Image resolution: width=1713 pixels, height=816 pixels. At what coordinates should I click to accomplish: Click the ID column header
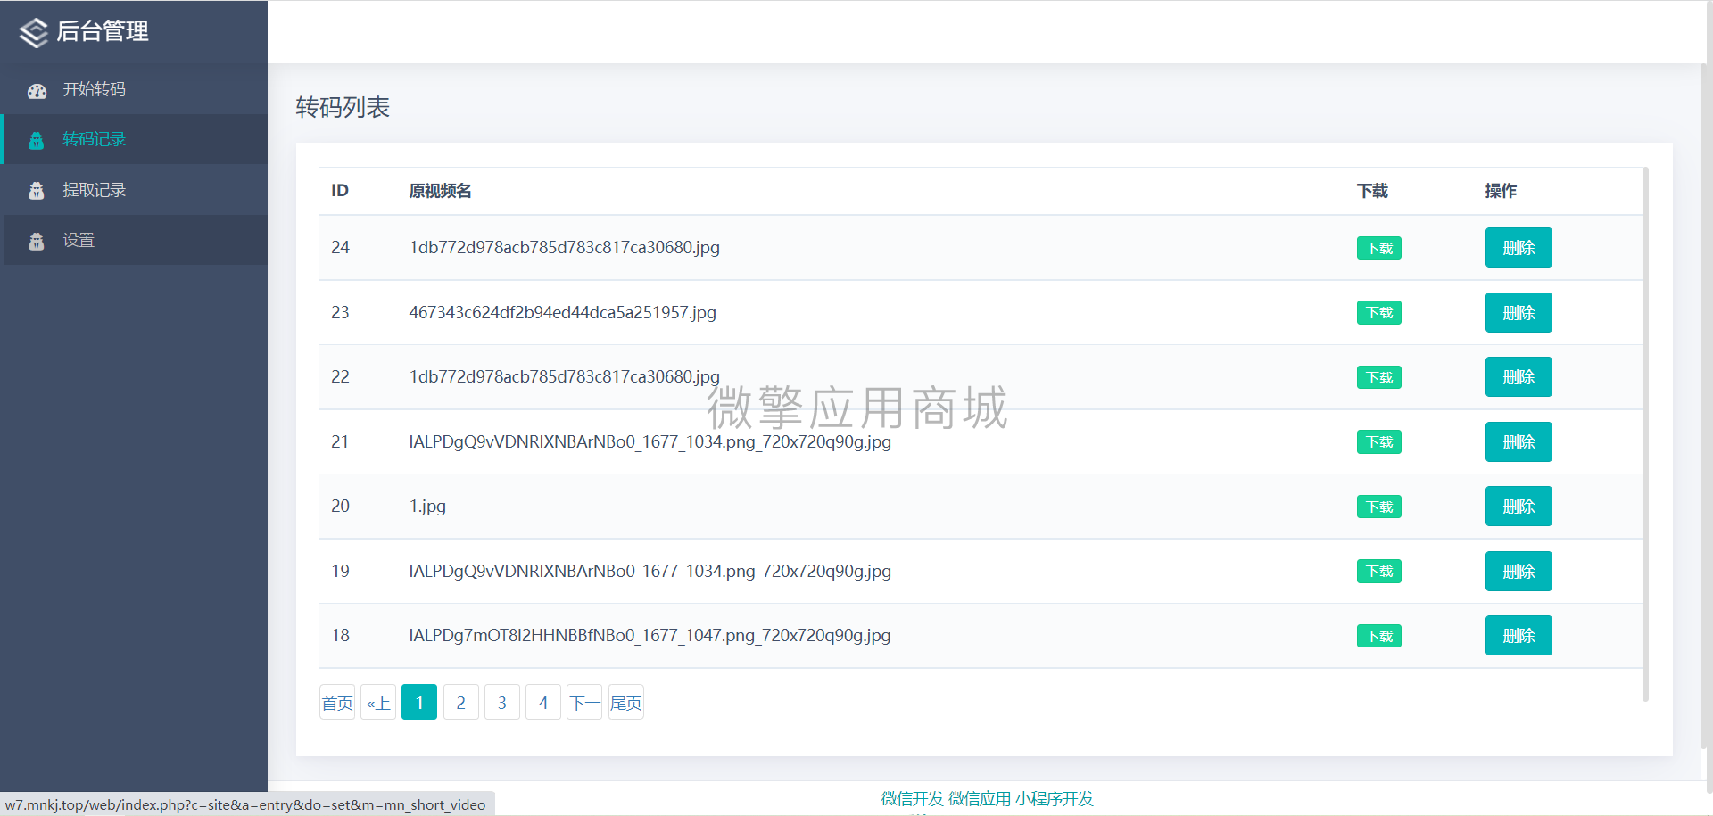point(340,191)
